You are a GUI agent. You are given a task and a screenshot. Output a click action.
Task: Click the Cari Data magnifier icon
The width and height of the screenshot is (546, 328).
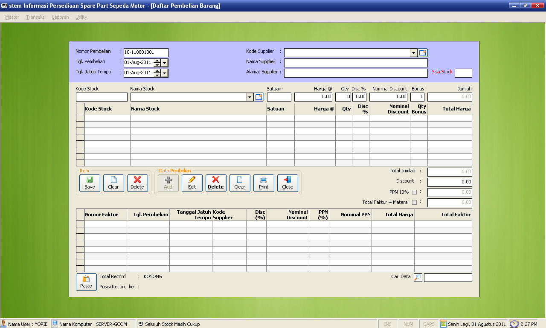(418, 278)
